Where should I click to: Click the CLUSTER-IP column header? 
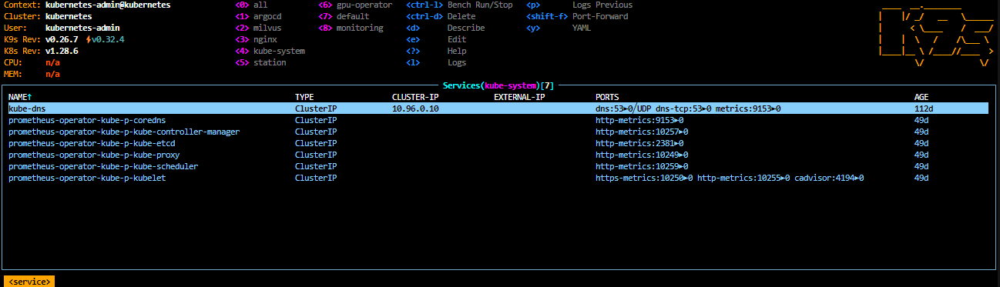(415, 97)
